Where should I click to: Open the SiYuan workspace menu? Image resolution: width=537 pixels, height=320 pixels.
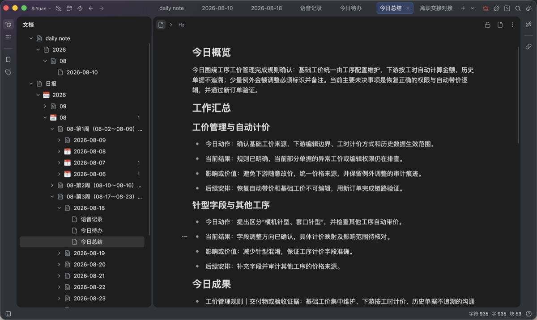point(41,8)
